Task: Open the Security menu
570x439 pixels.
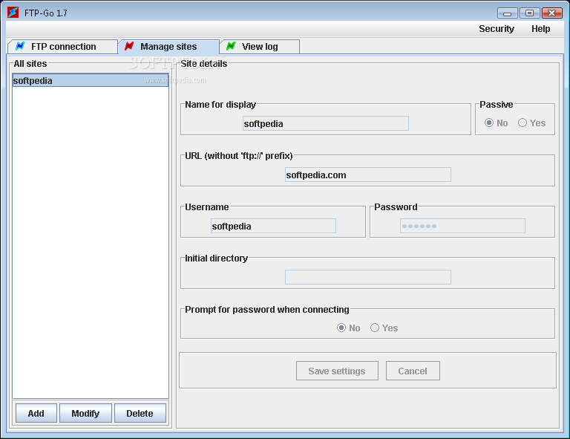Action: pyautogui.click(x=497, y=29)
